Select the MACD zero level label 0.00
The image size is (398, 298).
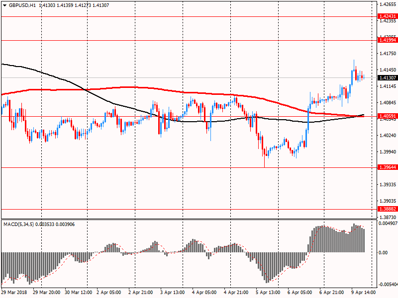pos(383,253)
